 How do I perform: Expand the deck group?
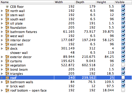point(2,49)
